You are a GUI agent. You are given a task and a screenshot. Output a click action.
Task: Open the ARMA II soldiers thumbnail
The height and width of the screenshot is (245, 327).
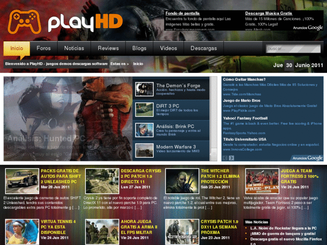(102, 232)
